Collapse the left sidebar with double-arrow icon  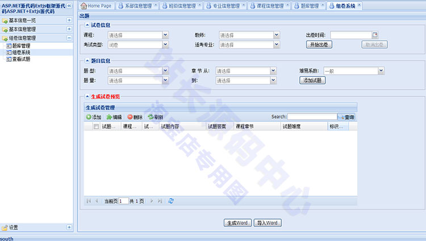(x=69, y=6)
